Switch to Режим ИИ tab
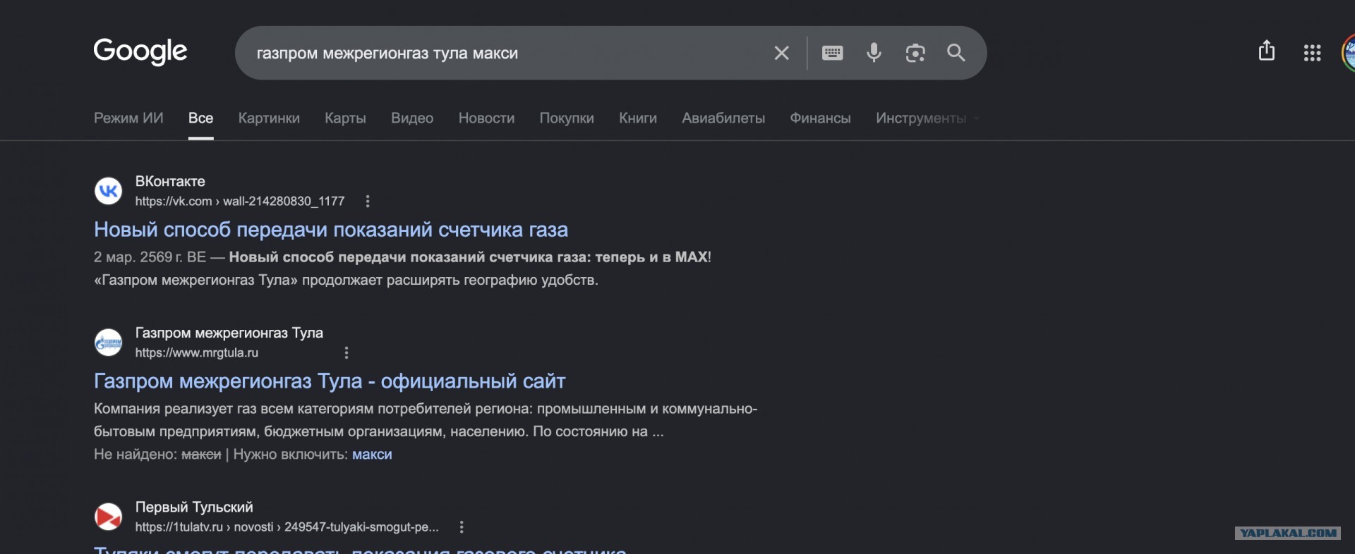The height and width of the screenshot is (554, 1355). tap(128, 118)
